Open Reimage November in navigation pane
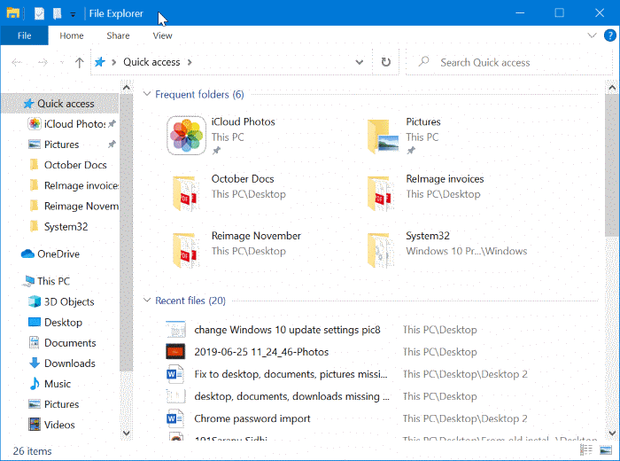The height and width of the screenshot is (461, 620). point(72,207)
